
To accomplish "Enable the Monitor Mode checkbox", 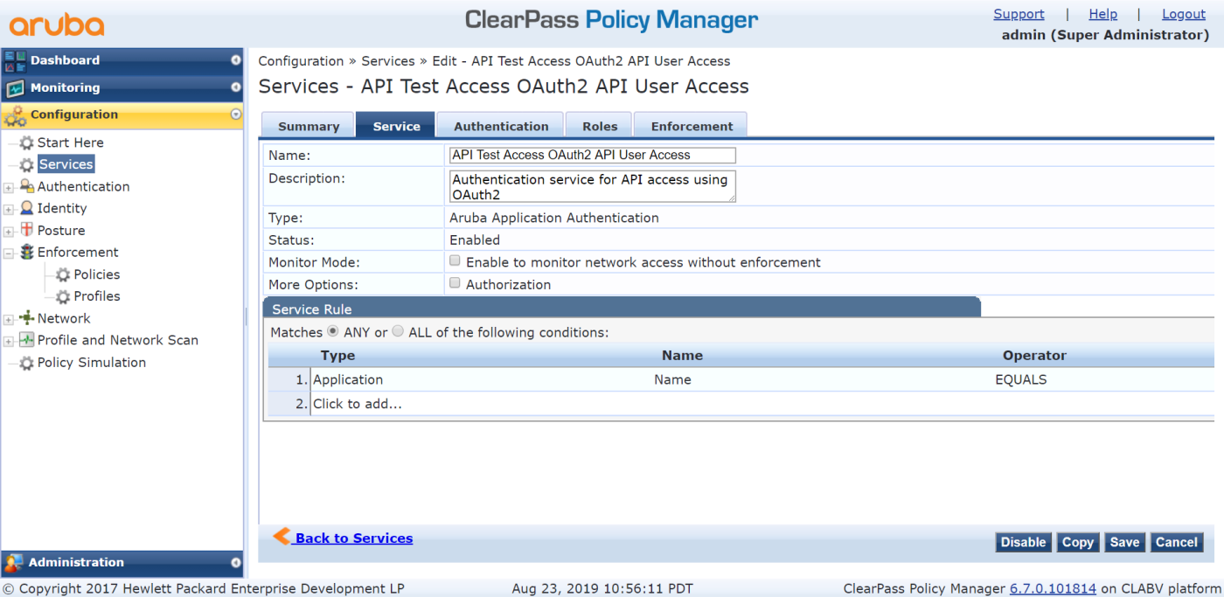I will (455, 260).
